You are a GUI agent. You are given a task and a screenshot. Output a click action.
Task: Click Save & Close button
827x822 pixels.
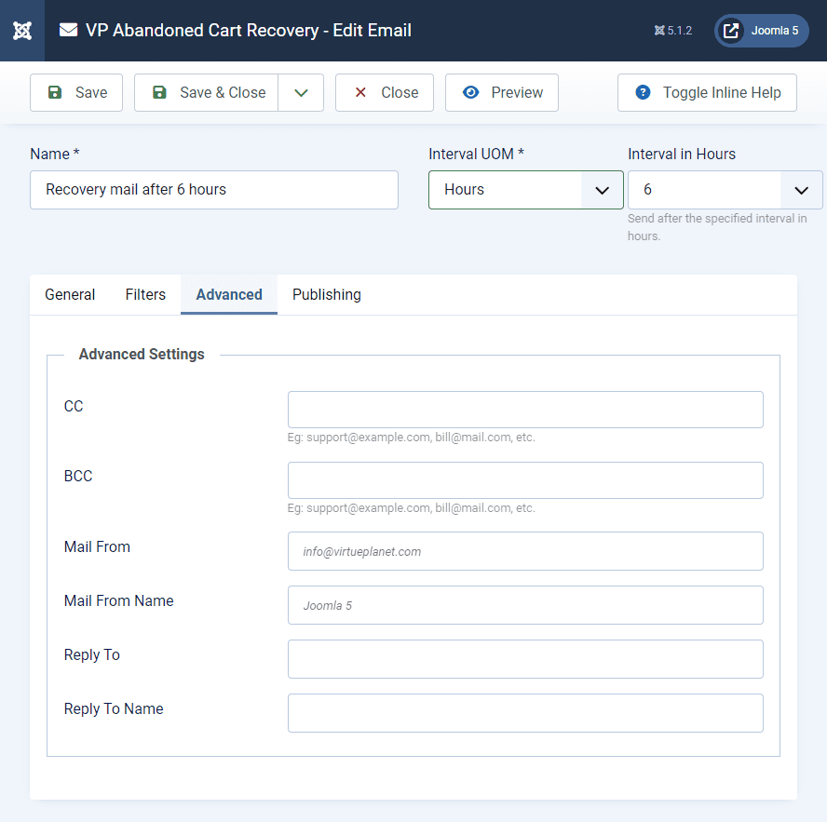coord(206,93)
